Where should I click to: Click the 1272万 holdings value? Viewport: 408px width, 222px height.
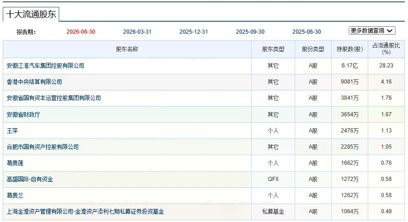point(349,179)
